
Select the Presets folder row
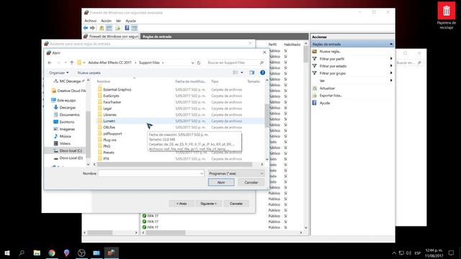[180, 153]
